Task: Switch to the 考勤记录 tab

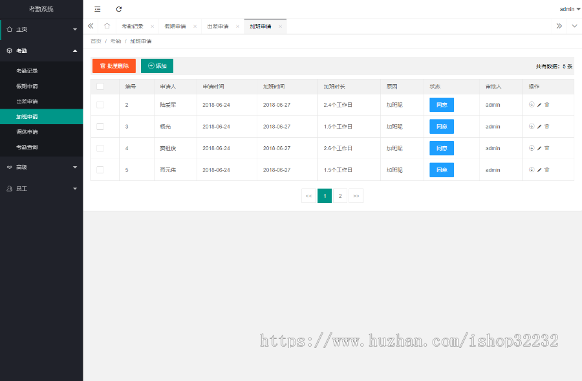Action: pyautogui.click(x=133, y=27)
